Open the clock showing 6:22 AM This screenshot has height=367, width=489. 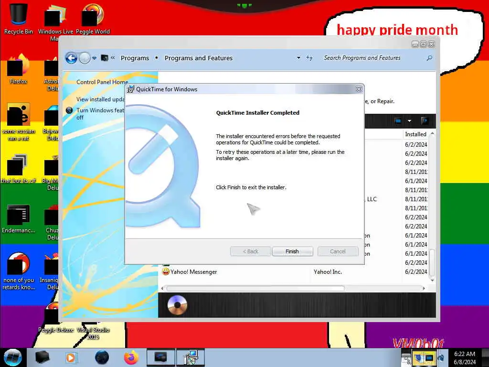(465, 358)
